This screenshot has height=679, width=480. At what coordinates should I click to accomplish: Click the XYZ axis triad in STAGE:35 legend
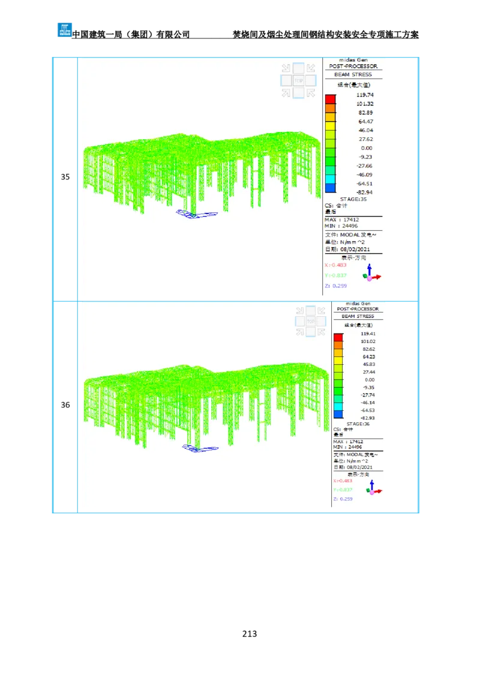pos(371,274)
